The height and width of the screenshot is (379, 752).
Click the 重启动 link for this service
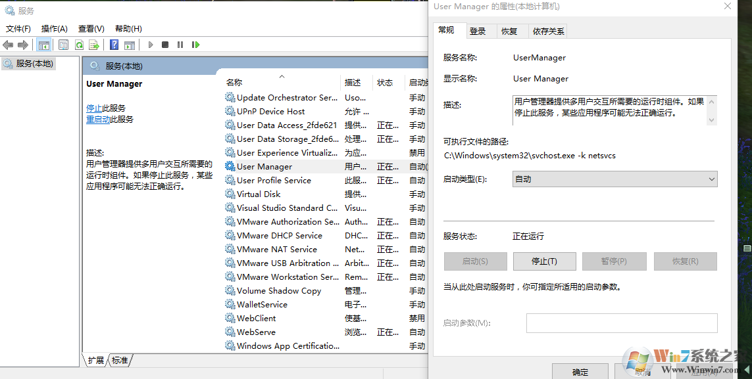pyautogui.click(x=98, y=119)
